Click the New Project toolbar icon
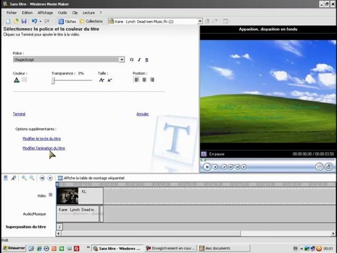 click(8, 21)
